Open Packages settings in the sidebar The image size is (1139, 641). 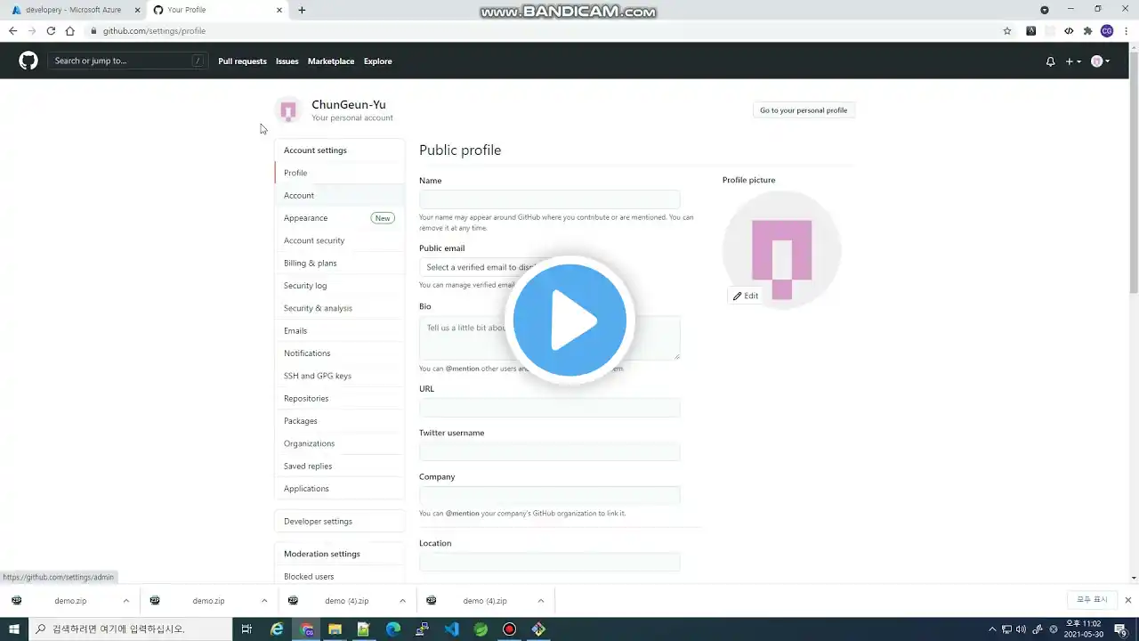tap(339, 421)
